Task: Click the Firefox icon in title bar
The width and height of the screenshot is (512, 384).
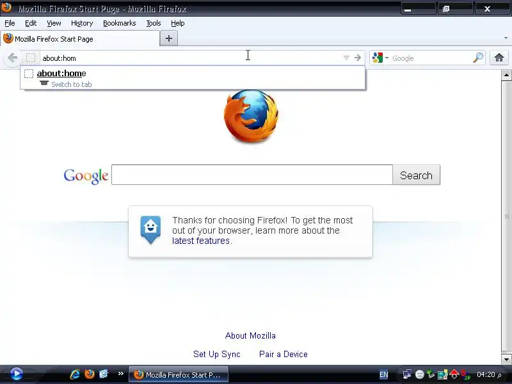Action: 6,7
